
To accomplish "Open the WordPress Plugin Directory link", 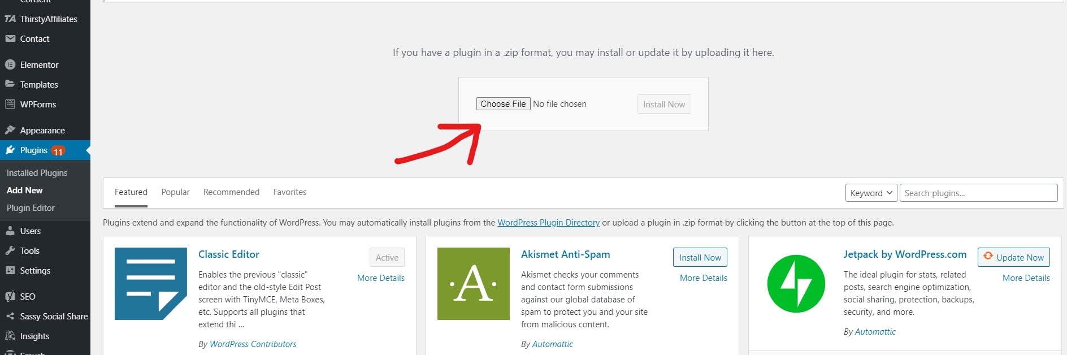I will tap(548, 223).
